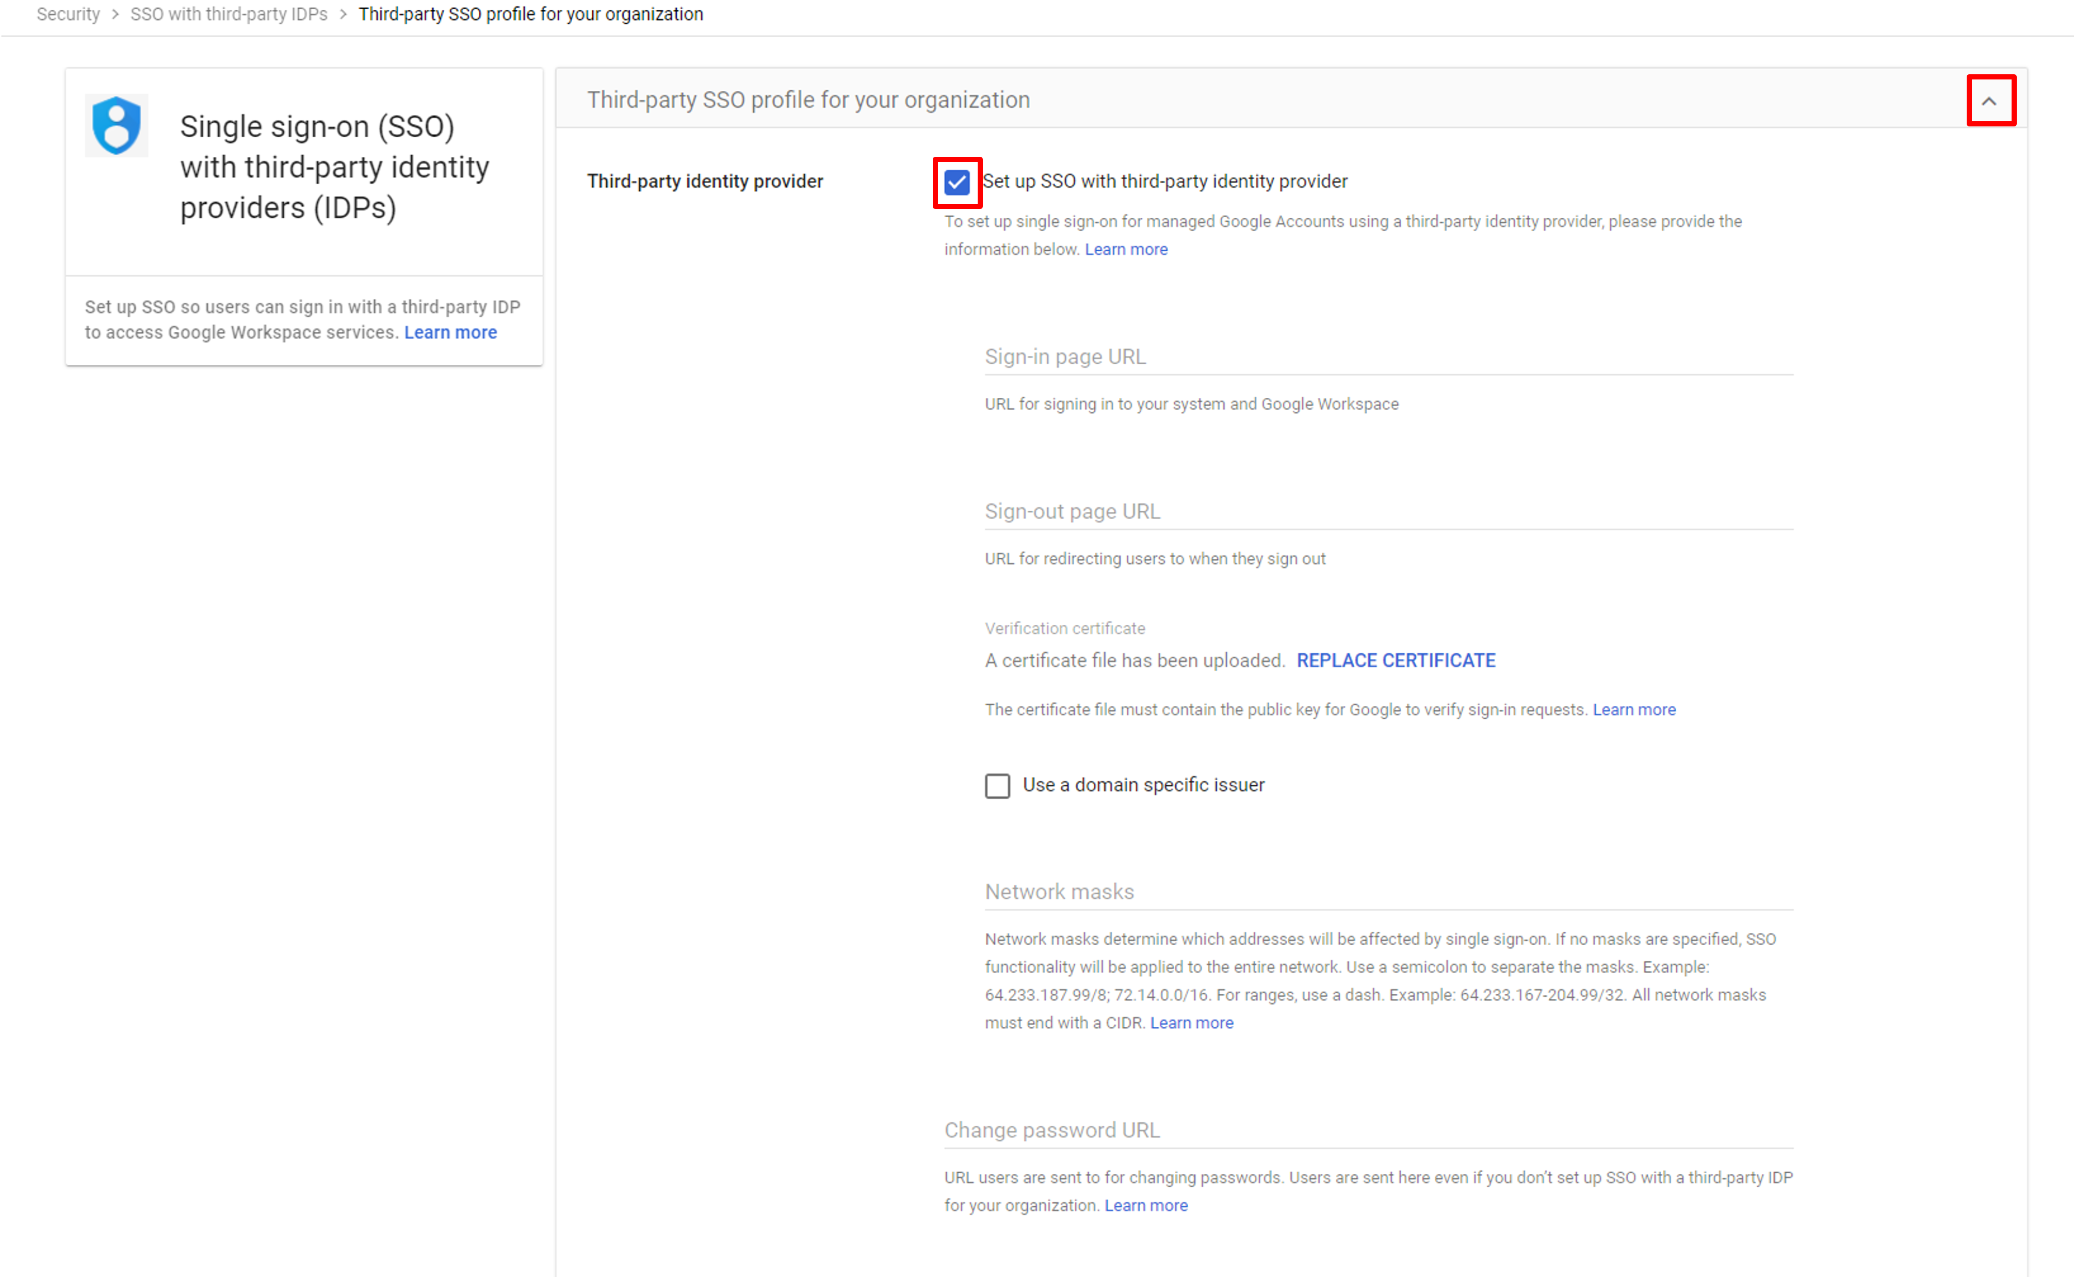Click into the Sign-out page URL field
This screenshot has height=1277, width=2074.
1388,512
